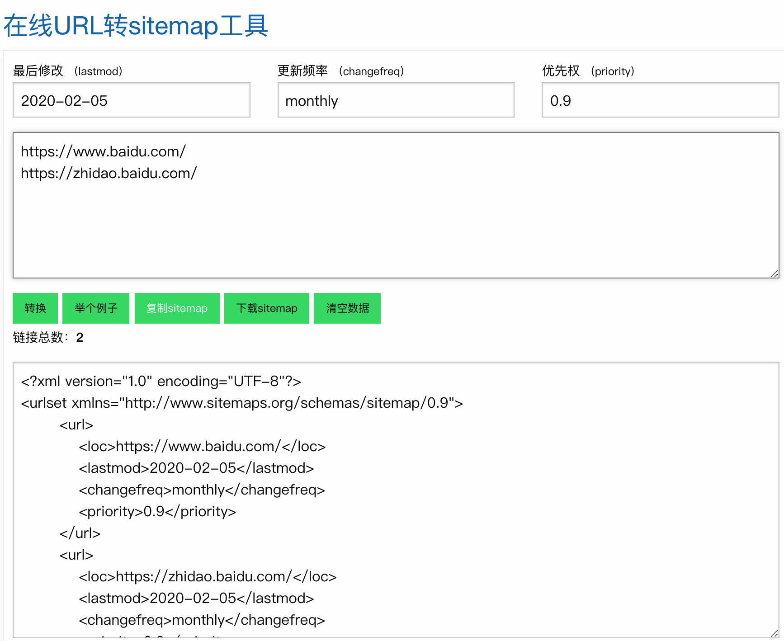Image resolution: width=784 pixels, height=641 pixels.
Task: Click the changefreq input showing monthly
Action: coord(396,100)
